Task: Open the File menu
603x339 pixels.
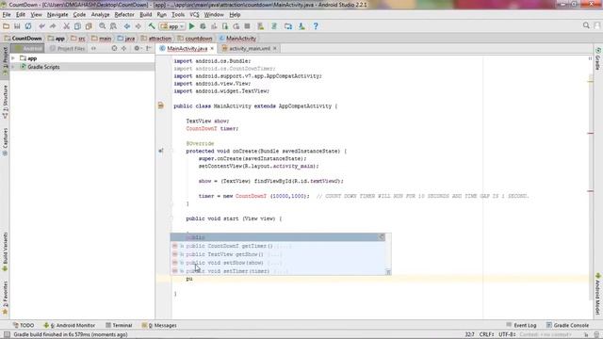Action: [x=7, y=15]
